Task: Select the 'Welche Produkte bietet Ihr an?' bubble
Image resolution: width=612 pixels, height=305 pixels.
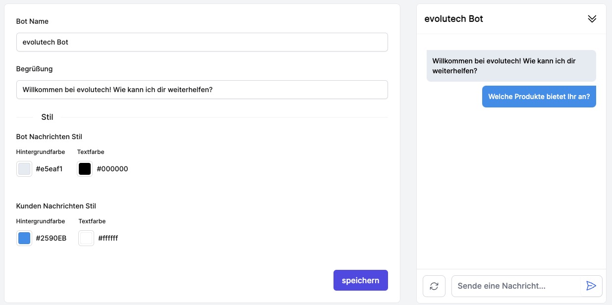Action: (539, 97)
